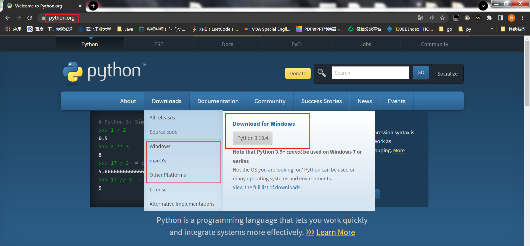Screen dimensions: 530x246
Task: Open the Success Stories navigation menu
Action: pyautogui.click(x=321, y=101)
